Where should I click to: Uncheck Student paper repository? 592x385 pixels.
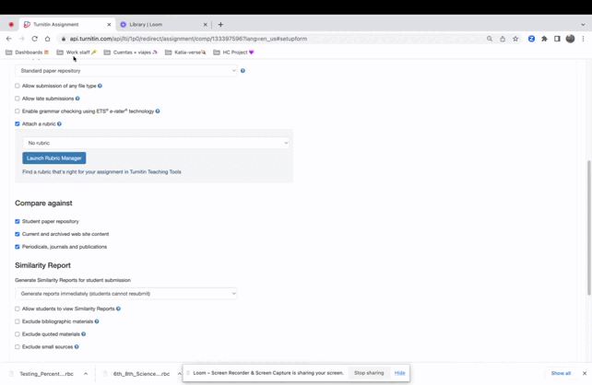(x=18, y=221)
